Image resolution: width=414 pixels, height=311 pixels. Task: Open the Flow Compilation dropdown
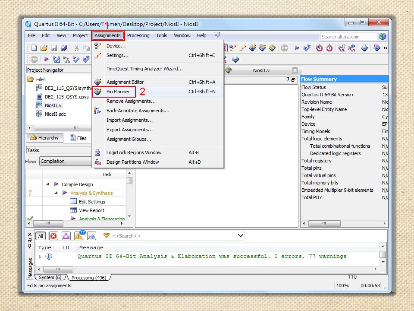click(66, 161)
